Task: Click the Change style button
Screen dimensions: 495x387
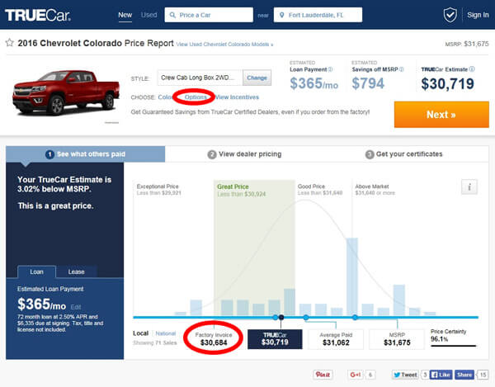Action: tap(257, 78)
